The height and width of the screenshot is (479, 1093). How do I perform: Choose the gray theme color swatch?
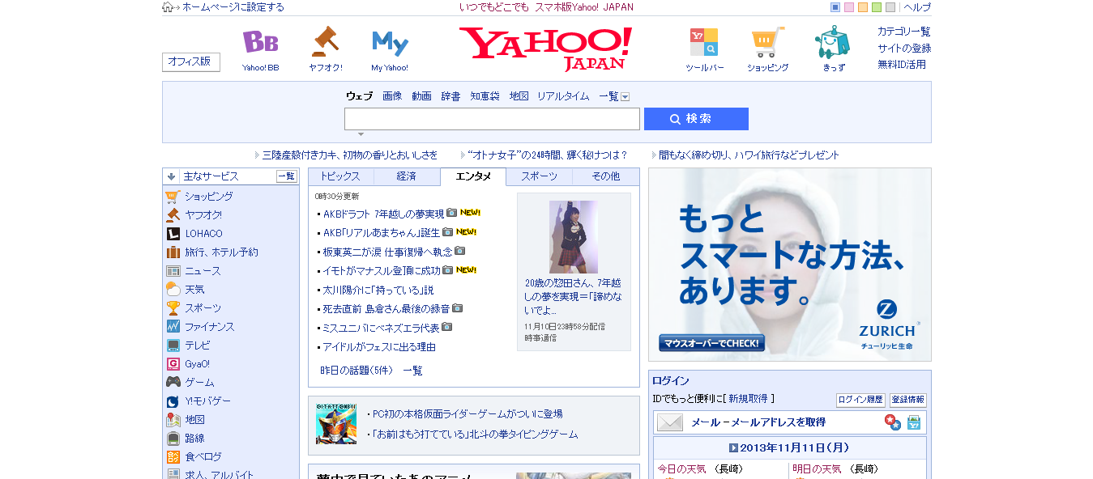click(x=890, y=7)
